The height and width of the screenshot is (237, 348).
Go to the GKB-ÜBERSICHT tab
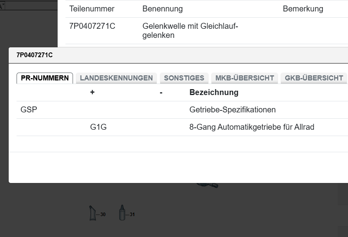pos(314,78)
